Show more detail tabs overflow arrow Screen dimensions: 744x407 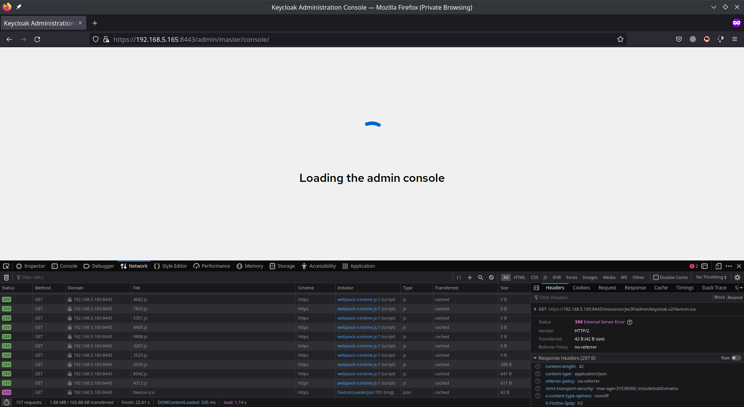coord(741,288)
